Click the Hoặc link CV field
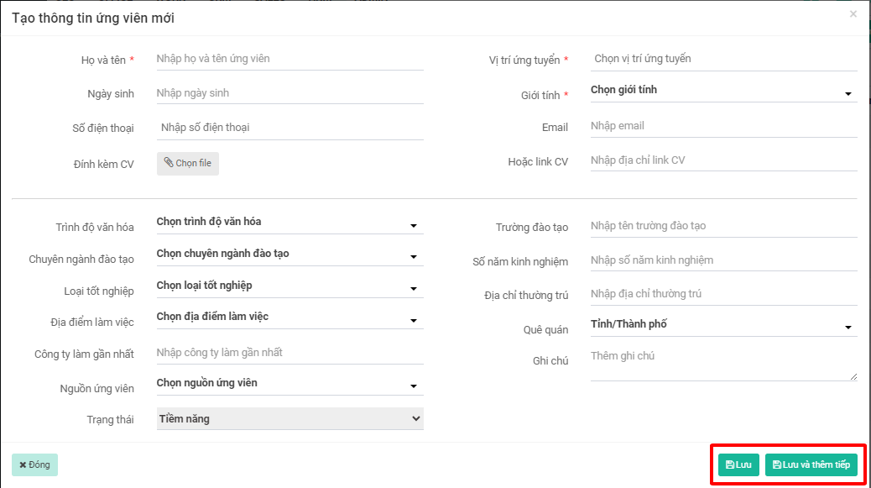 coord(722,160)
